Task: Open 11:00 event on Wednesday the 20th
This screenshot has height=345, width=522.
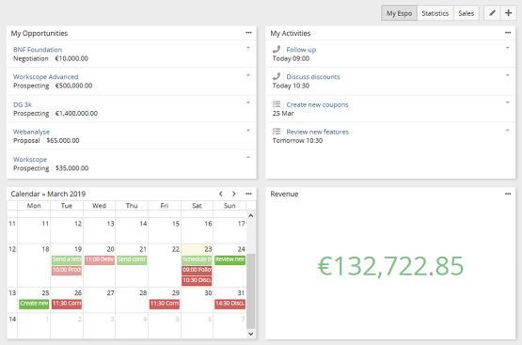Action: click(x=100, y=259)
